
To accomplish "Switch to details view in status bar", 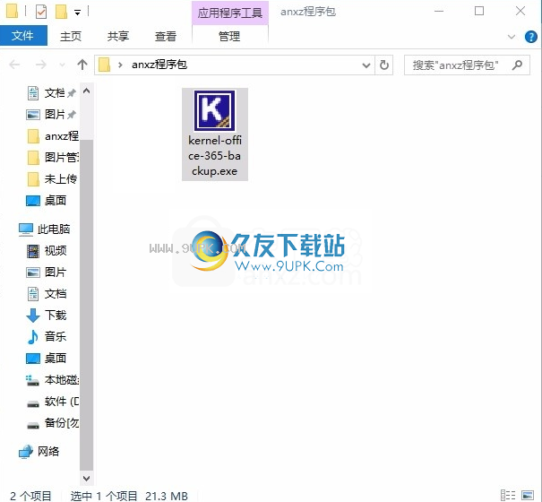I will tap(508, 496).
